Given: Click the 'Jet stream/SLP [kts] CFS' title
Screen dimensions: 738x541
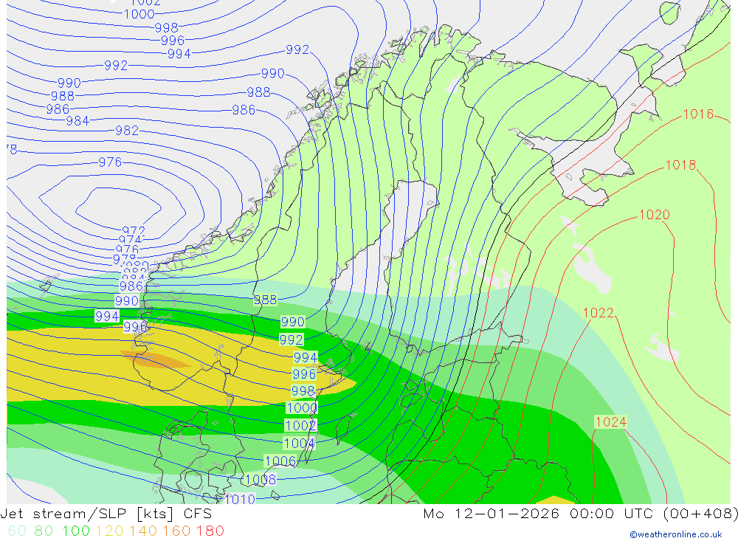Looking at the screenshot, I should (x=106, y=514).
